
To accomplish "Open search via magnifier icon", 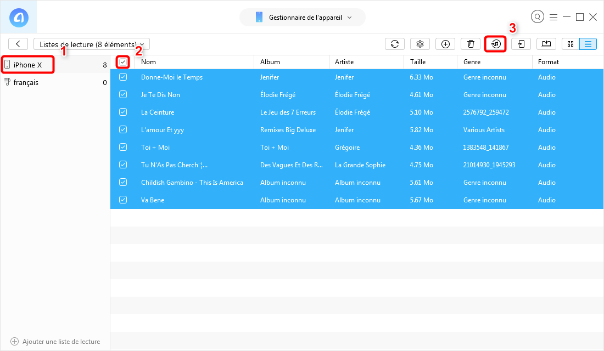I will [538, 17].
